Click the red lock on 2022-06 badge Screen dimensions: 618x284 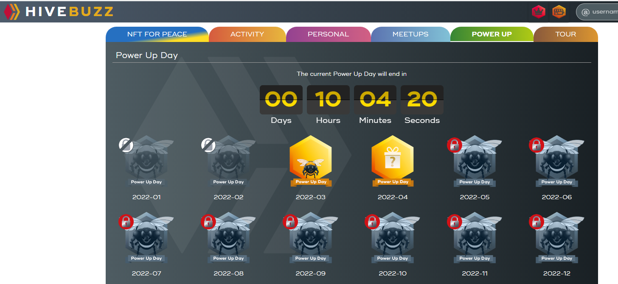pyautogui.click(x=536, y=145)
